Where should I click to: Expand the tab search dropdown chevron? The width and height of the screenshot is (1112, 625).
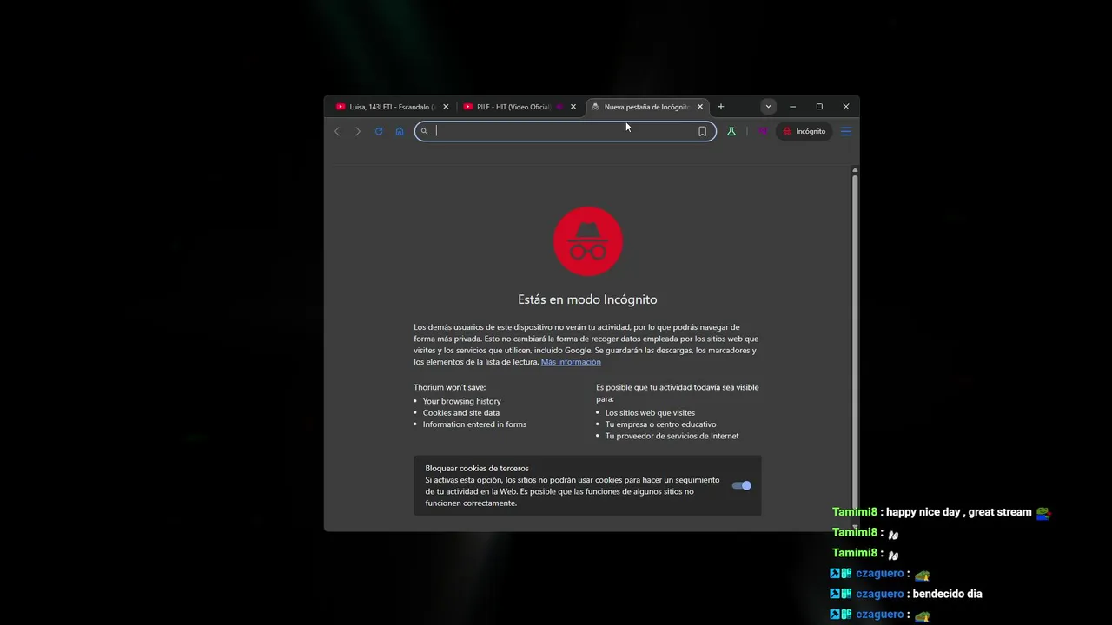click(x=768, y=107)
